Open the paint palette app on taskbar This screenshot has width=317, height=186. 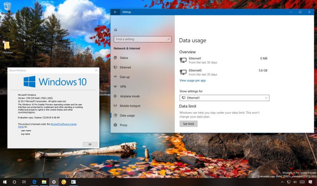(64, 182)
